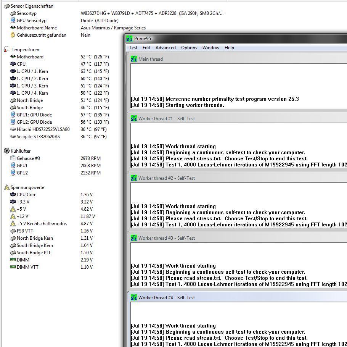Click the 'Diode (ATI-Diode)' sensor type value
Viewport: 347px width, 347px height.
click(x=100, y=20)
